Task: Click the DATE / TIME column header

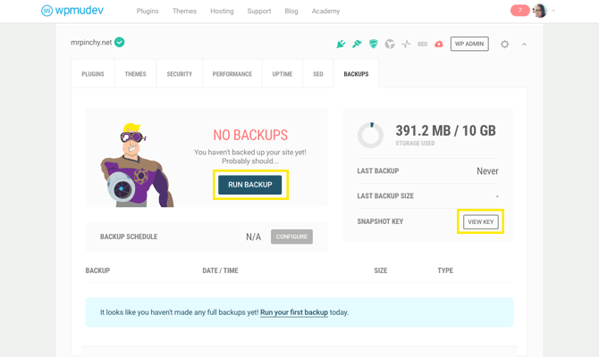Action: pyautogui.click(x=221, y=270)
